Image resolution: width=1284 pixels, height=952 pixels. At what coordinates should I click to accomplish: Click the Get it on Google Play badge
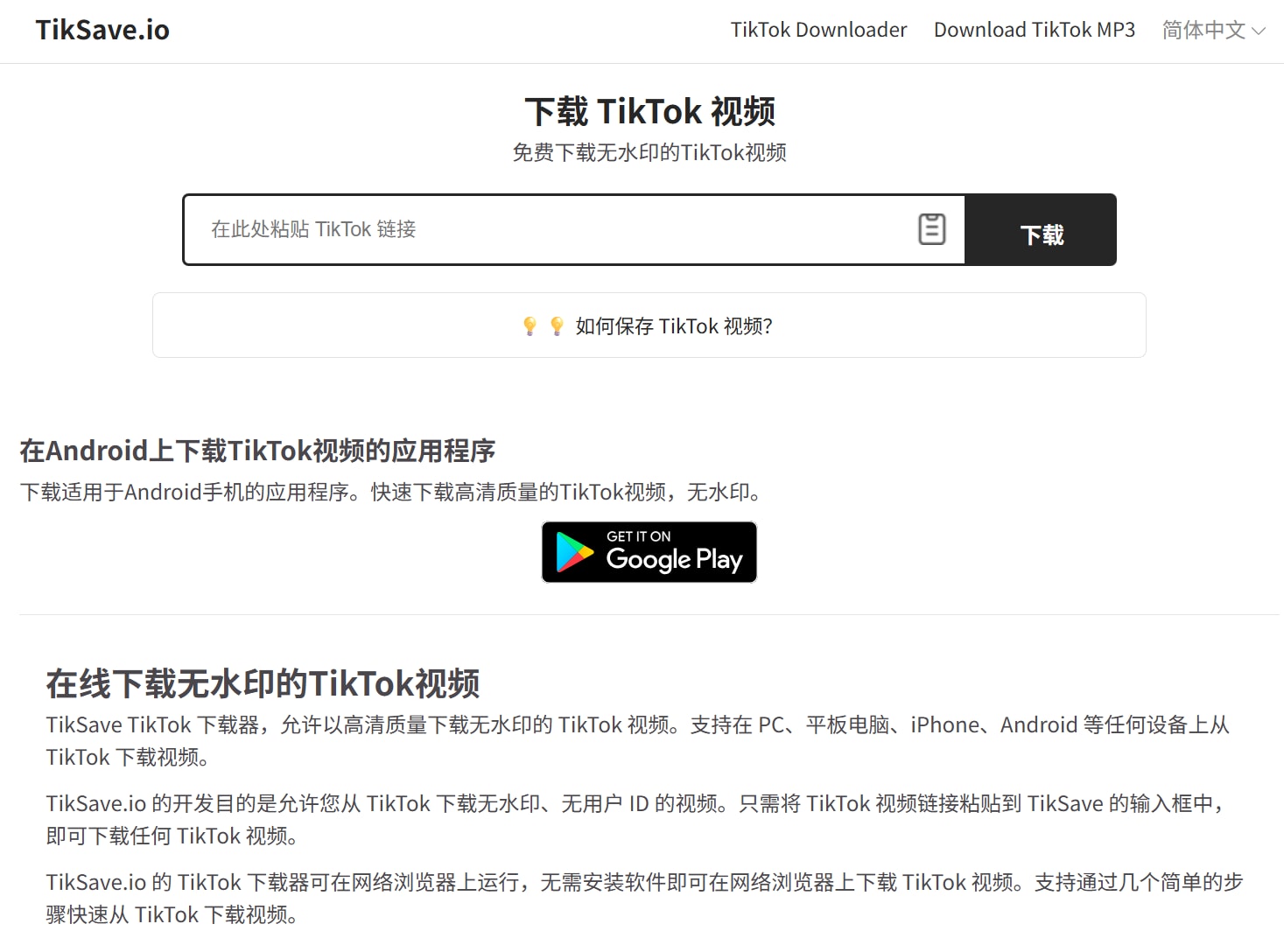(649, 552)
